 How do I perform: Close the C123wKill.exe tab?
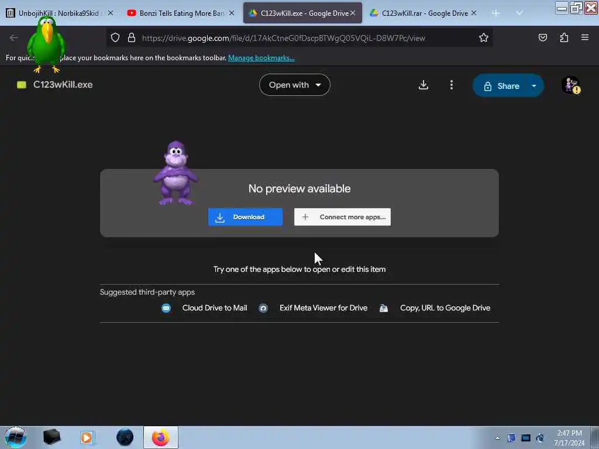353,13
